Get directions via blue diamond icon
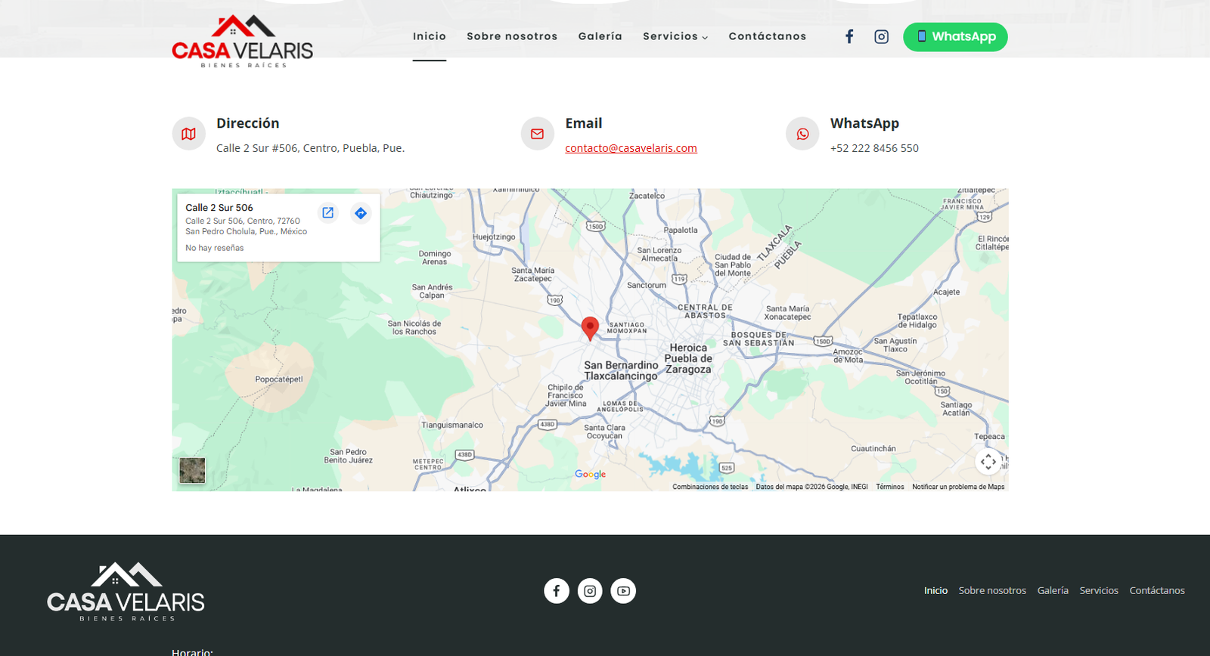Screen dimensions: 1210x656 coord(361,213)
